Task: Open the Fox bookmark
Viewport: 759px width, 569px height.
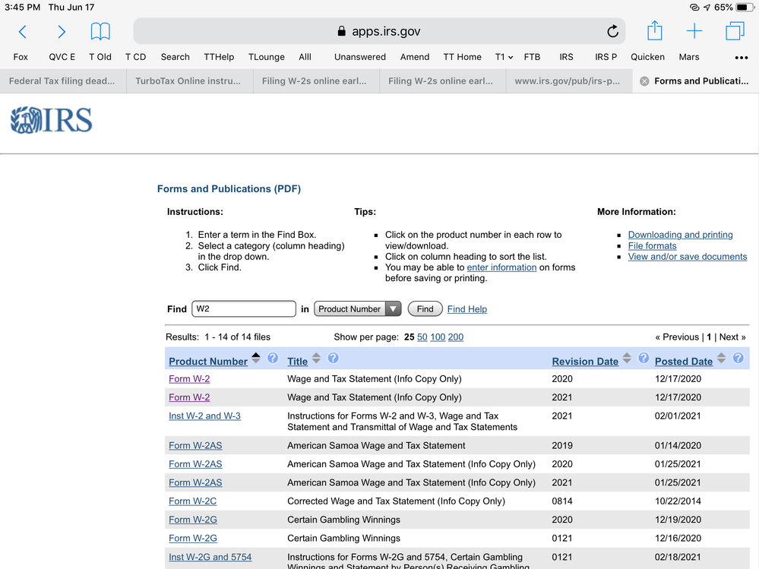Action: (x=21, y=57)
